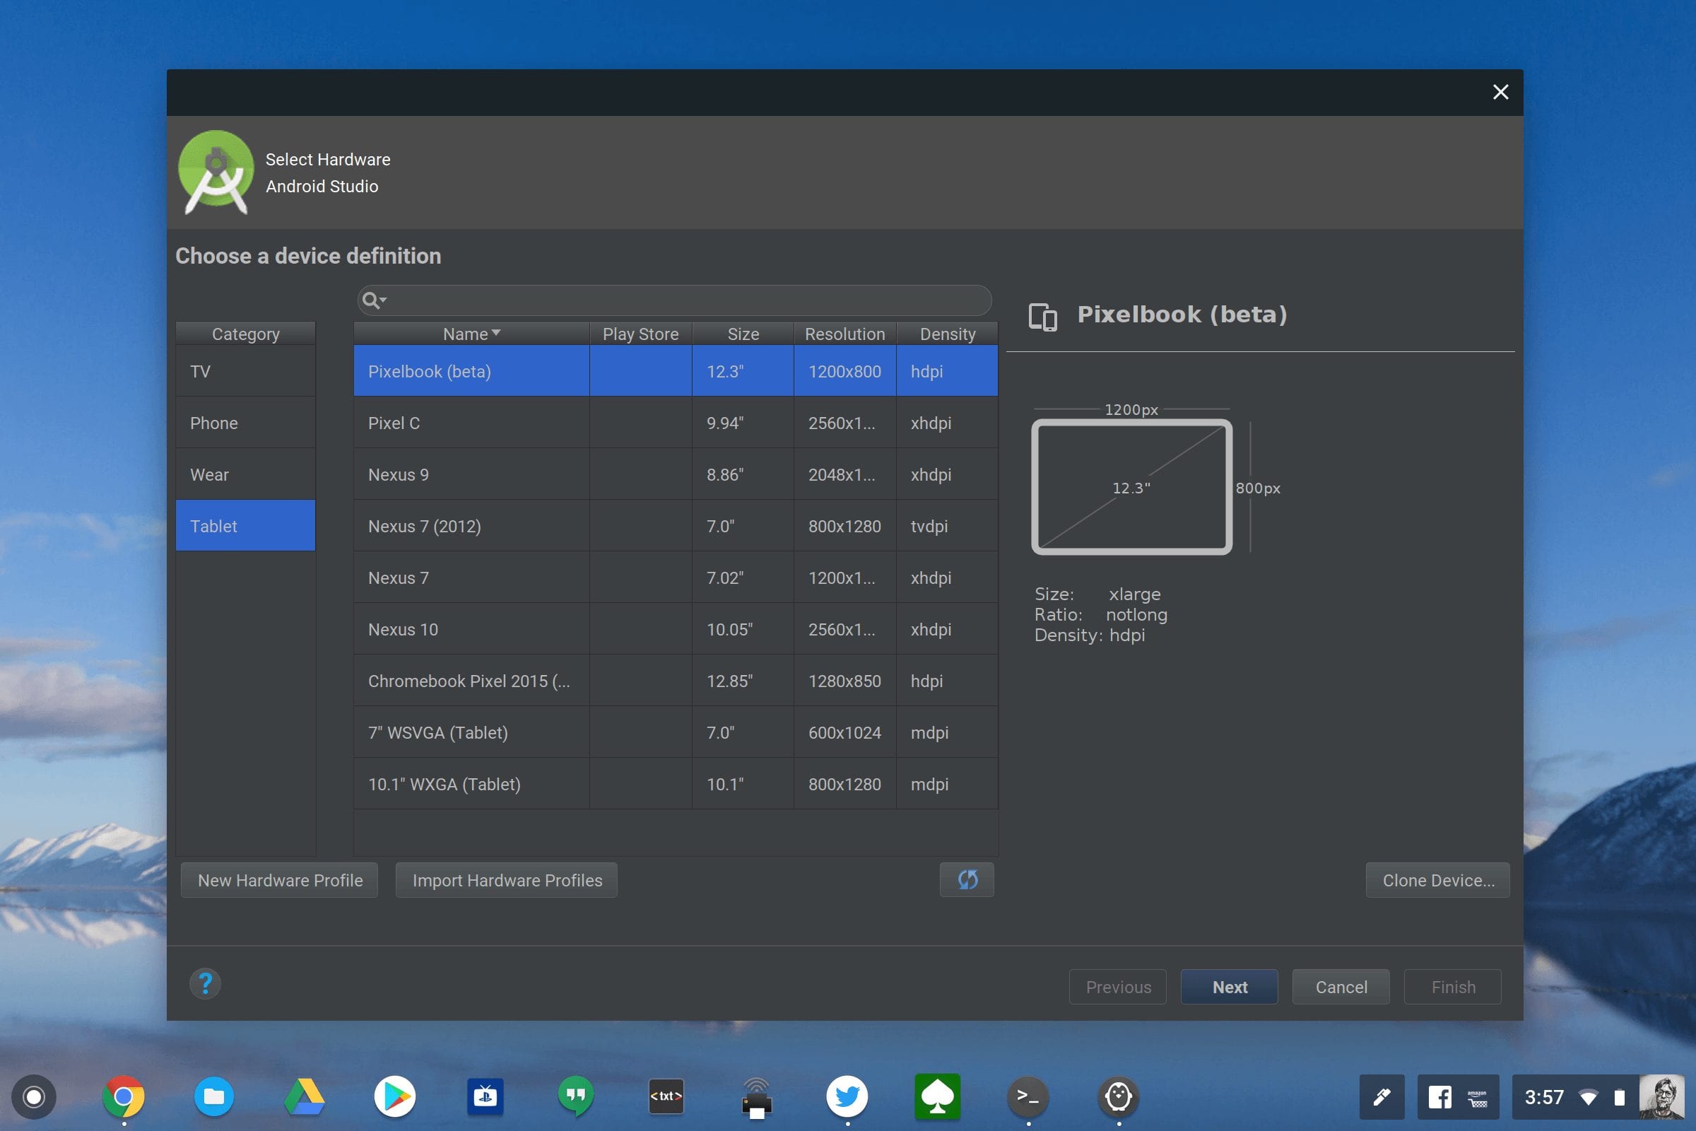Open the Terminal shelf icon
The width and height of the screenshot is (1696, 1131).
coord(1027,1097)
